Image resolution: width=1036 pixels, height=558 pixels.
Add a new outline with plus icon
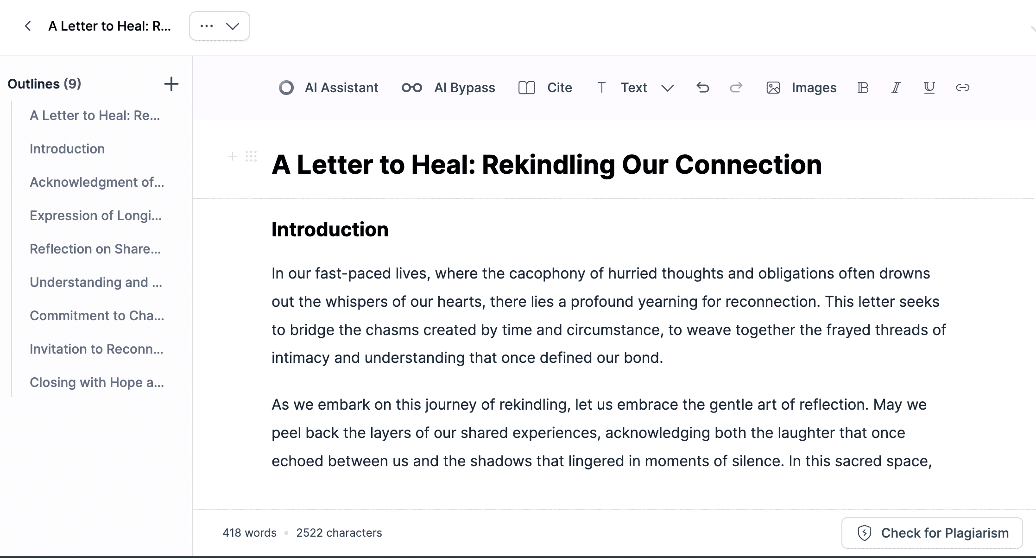pyautogui.click(x=171, y=84)
